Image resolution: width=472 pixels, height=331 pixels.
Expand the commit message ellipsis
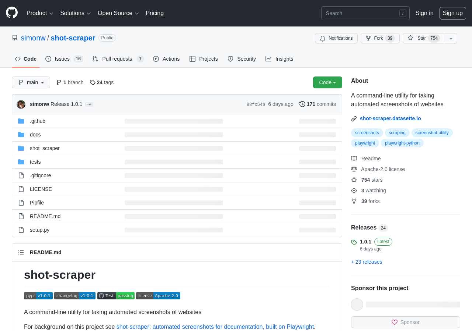[89, 104]
